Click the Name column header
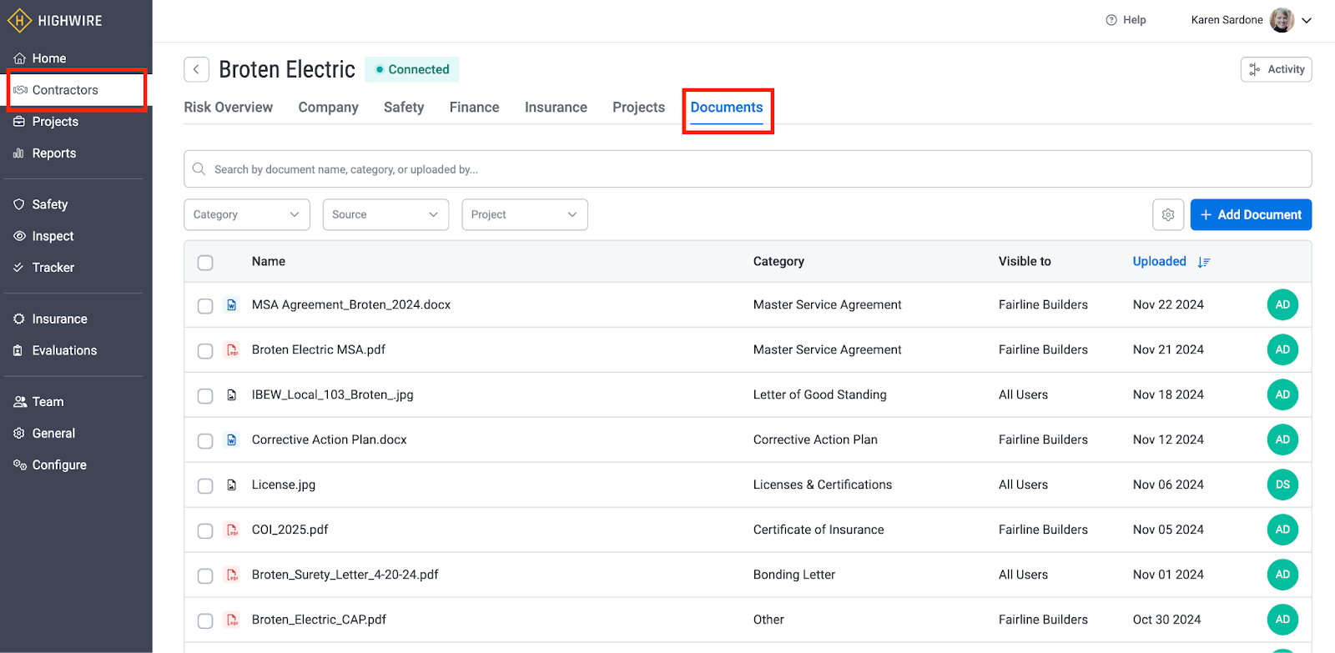Viewport: 1335px width, 653px height. tap(269, 262)
